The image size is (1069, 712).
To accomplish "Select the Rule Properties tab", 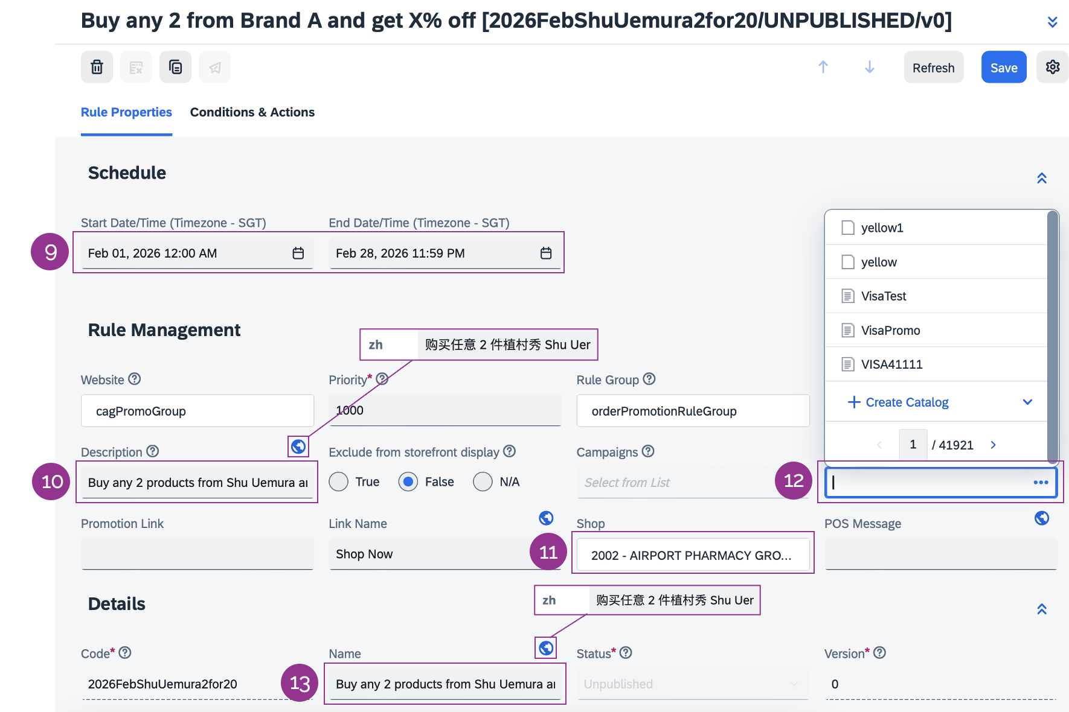I will (126, 112).
